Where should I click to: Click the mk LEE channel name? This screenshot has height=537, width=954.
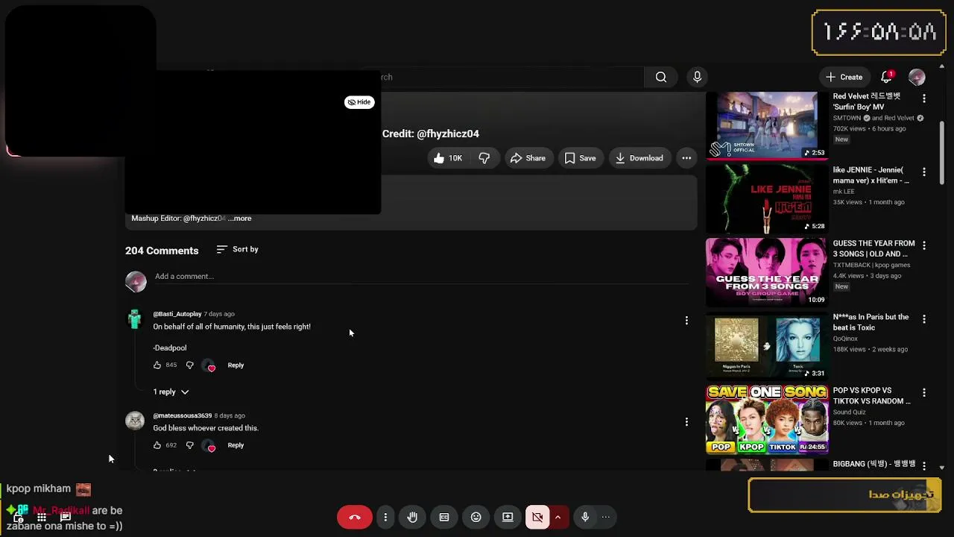tap(844, 192)
